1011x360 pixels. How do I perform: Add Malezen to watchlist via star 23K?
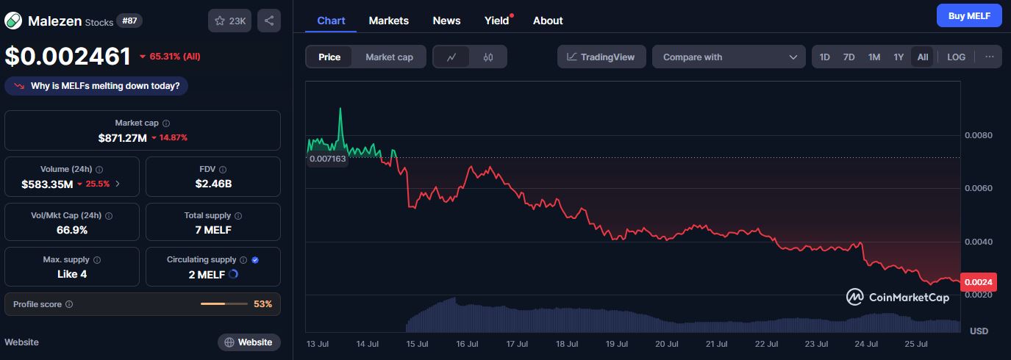[x=229, y=21]
